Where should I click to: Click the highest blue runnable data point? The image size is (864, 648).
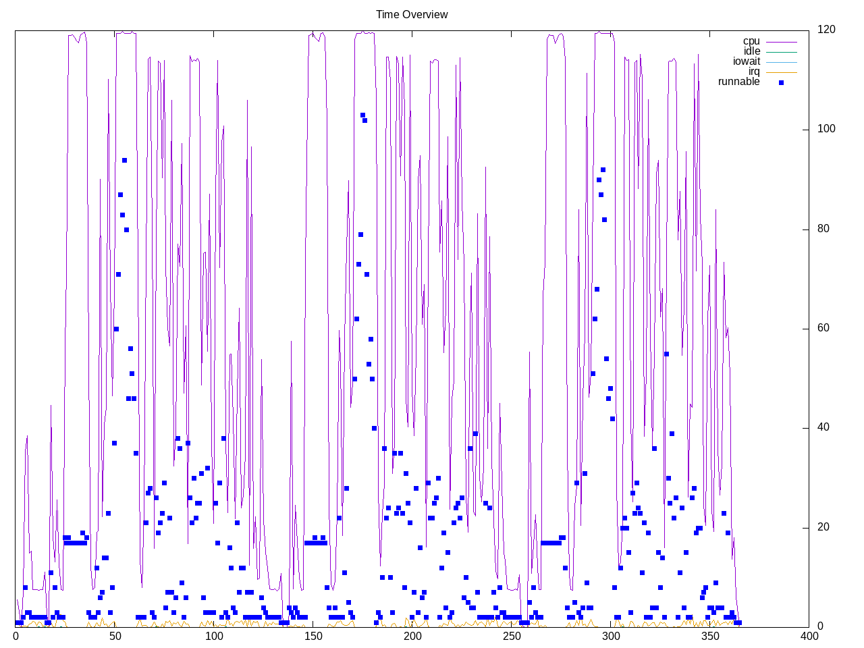click(x=362, y=115)
